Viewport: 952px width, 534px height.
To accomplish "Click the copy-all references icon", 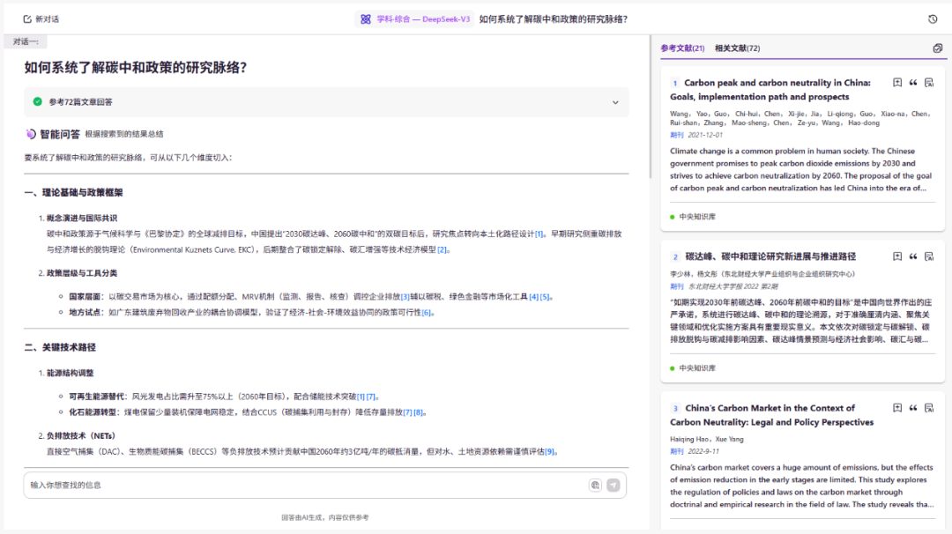I will click(937, 48).
